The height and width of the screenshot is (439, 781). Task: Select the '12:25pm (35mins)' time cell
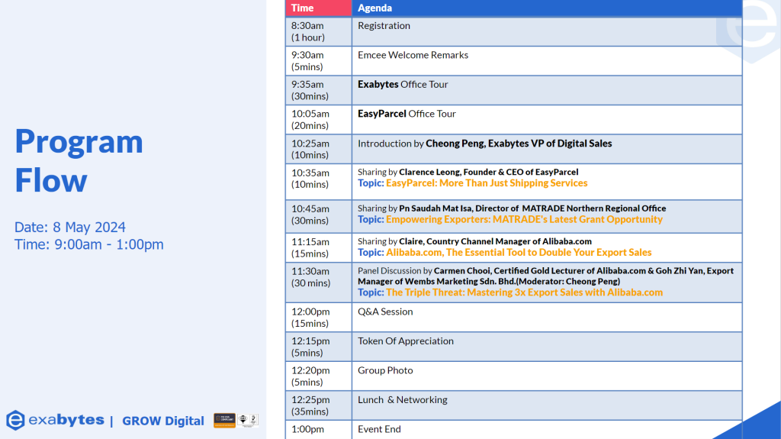coord(318,405)
